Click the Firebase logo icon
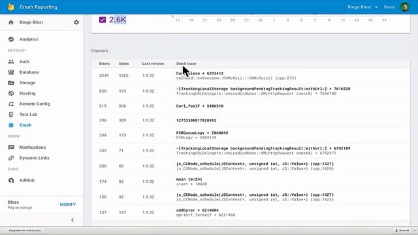This screenshot has height=235, width=418. coord(11,7)
